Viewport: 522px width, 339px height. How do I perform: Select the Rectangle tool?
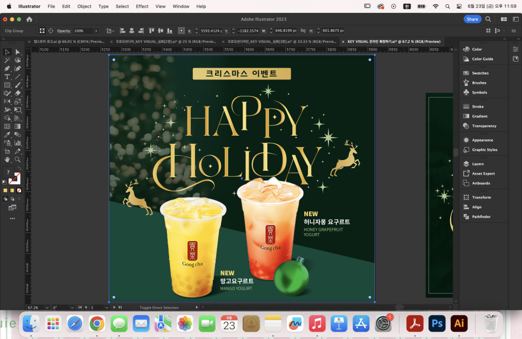click(x=7, y=85)
